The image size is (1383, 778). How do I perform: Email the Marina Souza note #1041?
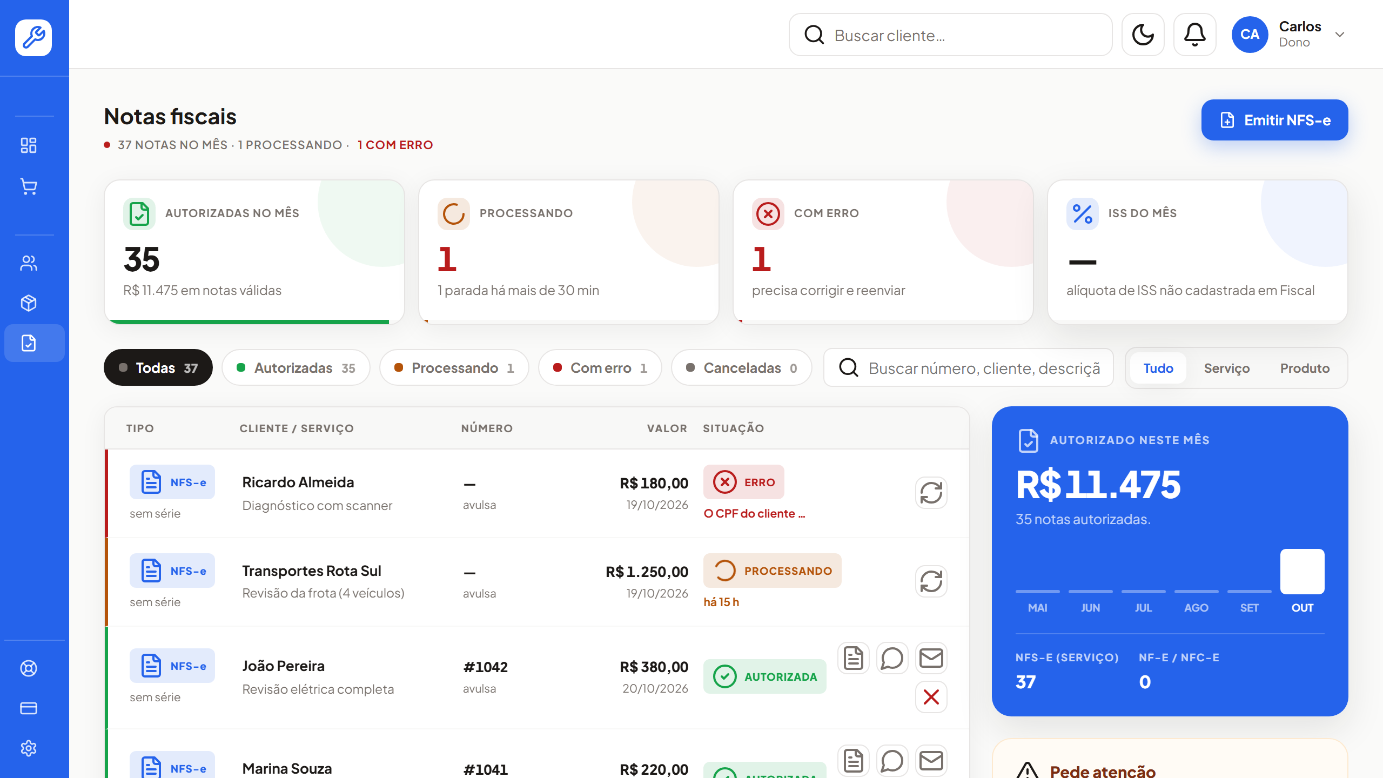pyautogui.click(x=931, y=761)
